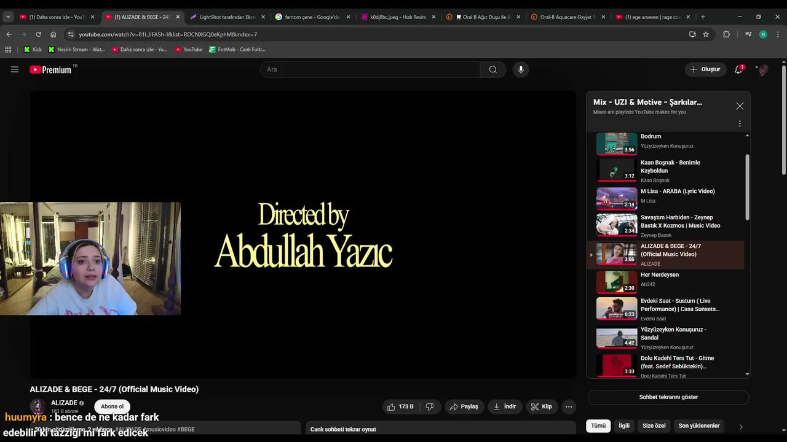Screen dimensions: 787x442
Task: Close the ALIZADE & BEGE browser tab
Action: [x=178, y=17]
